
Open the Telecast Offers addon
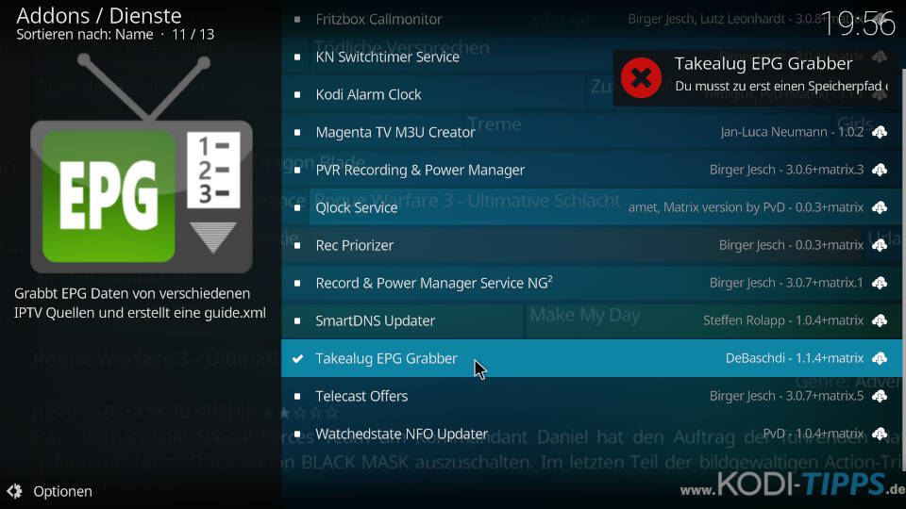592,396
